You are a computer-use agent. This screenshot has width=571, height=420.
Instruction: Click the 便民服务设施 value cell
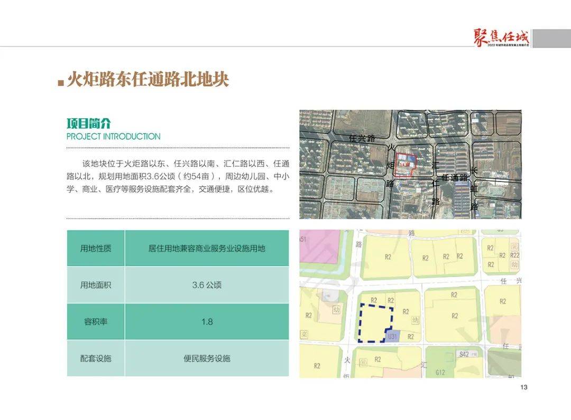[x=207, y=358]
